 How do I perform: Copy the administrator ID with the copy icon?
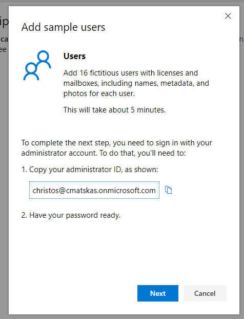tap(168, 190)
